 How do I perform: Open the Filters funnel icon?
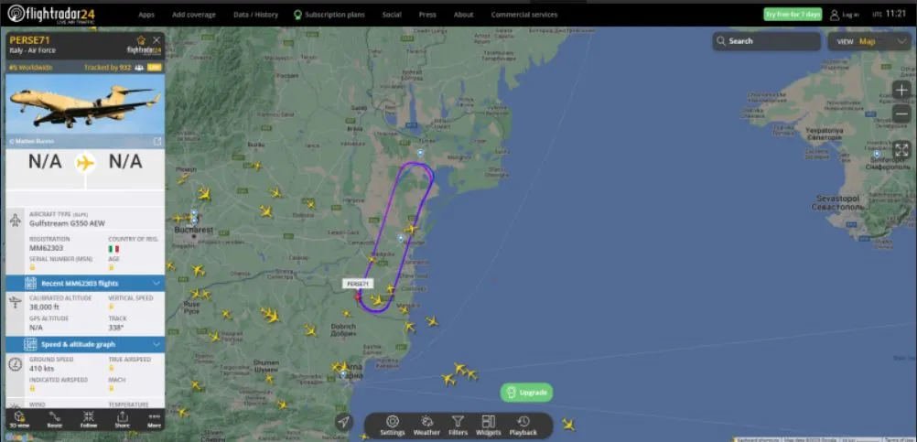(x=458, y=425)
